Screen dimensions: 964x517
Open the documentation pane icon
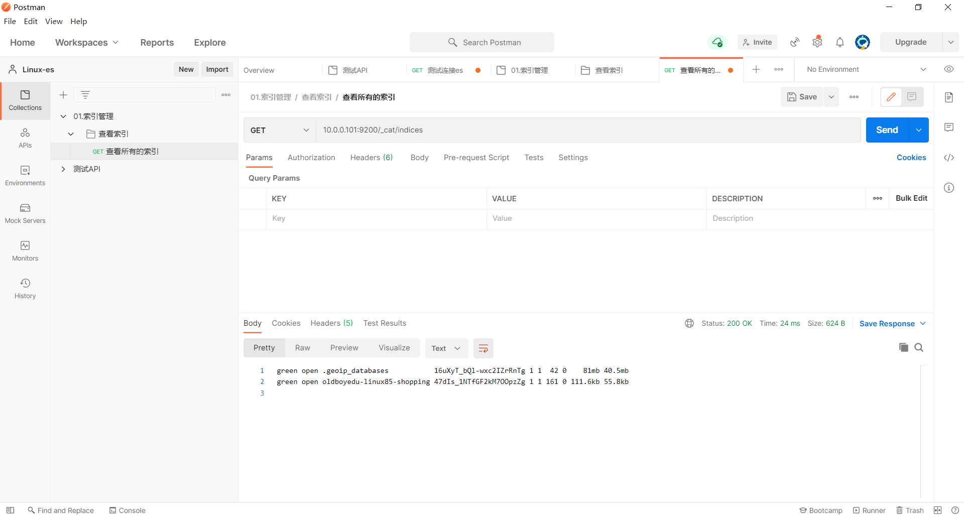coord(949,97)
